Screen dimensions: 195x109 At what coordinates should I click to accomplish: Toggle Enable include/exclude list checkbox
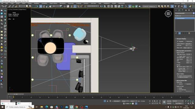178,76
